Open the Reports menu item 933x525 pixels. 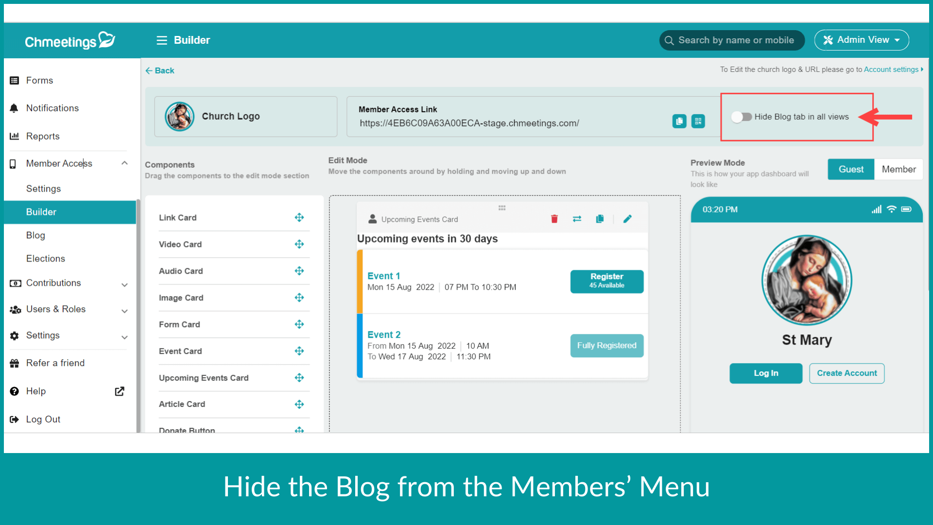[43, 136]
